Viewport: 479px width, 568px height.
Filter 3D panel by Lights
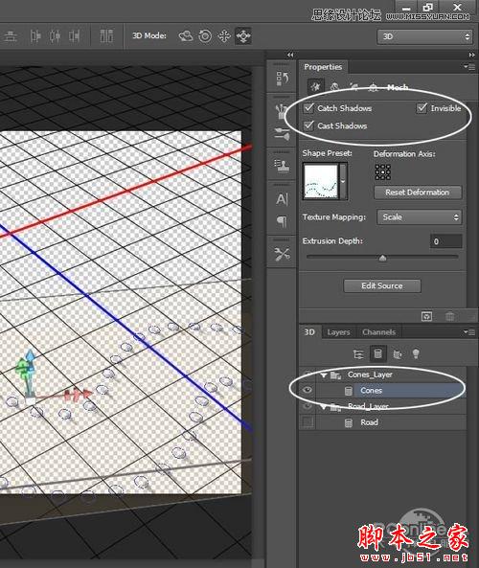[416, 353]
